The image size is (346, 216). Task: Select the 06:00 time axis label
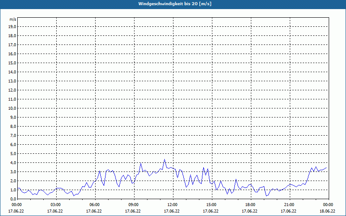(x=94, y=205)
